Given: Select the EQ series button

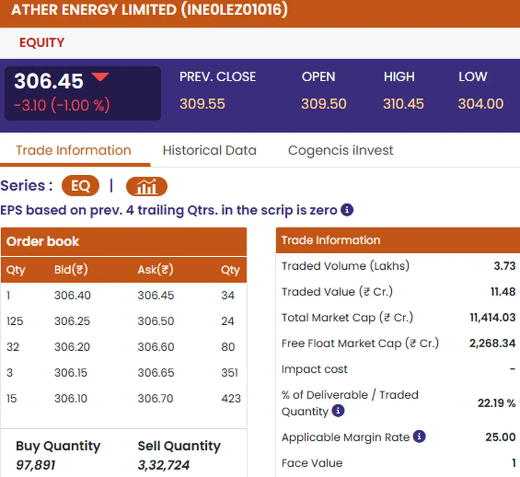Looking at the screenshot, I should [x=81, y=186].
